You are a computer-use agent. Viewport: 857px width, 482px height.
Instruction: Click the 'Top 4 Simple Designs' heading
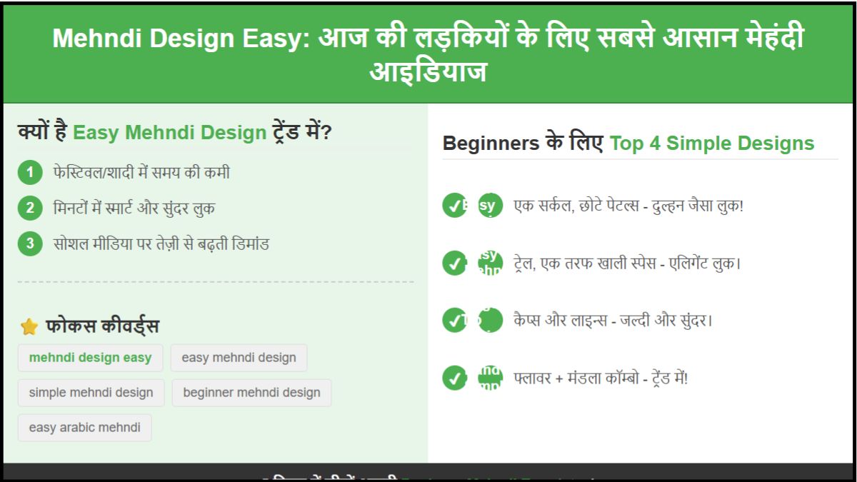coord(711,143)
